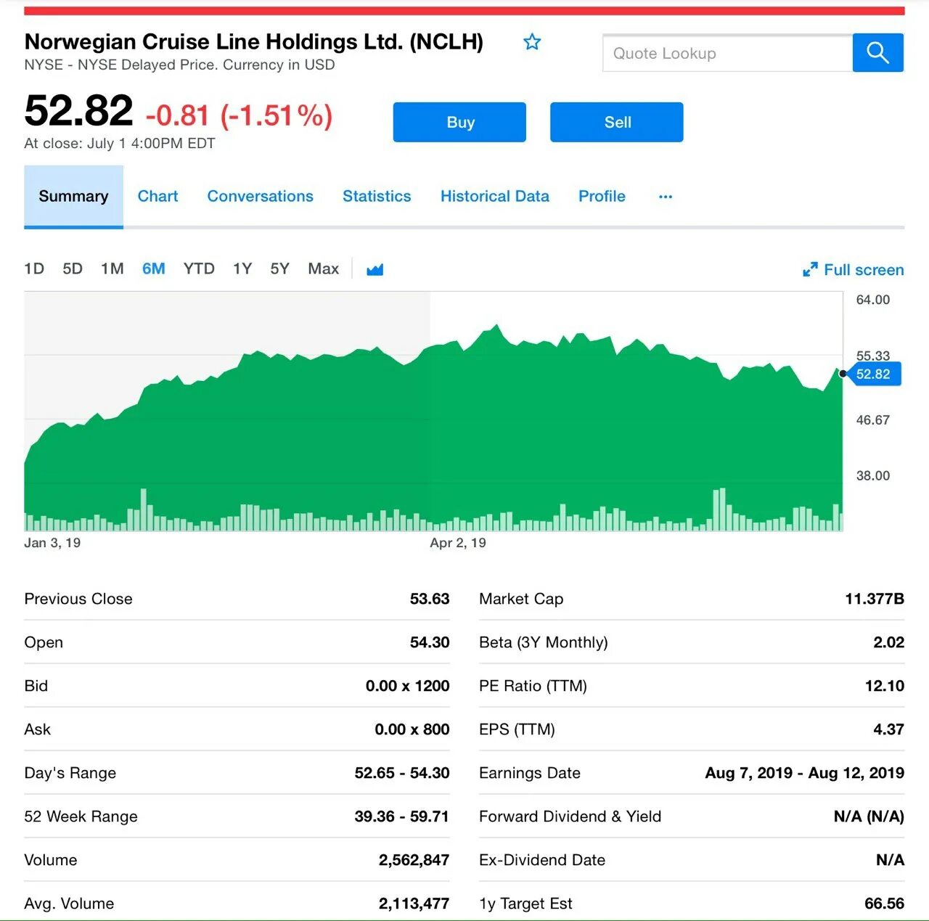Click the 52 Week Range value 39.36 - 59.71
This screenshot has height=921, width=929.
[402, 816]
